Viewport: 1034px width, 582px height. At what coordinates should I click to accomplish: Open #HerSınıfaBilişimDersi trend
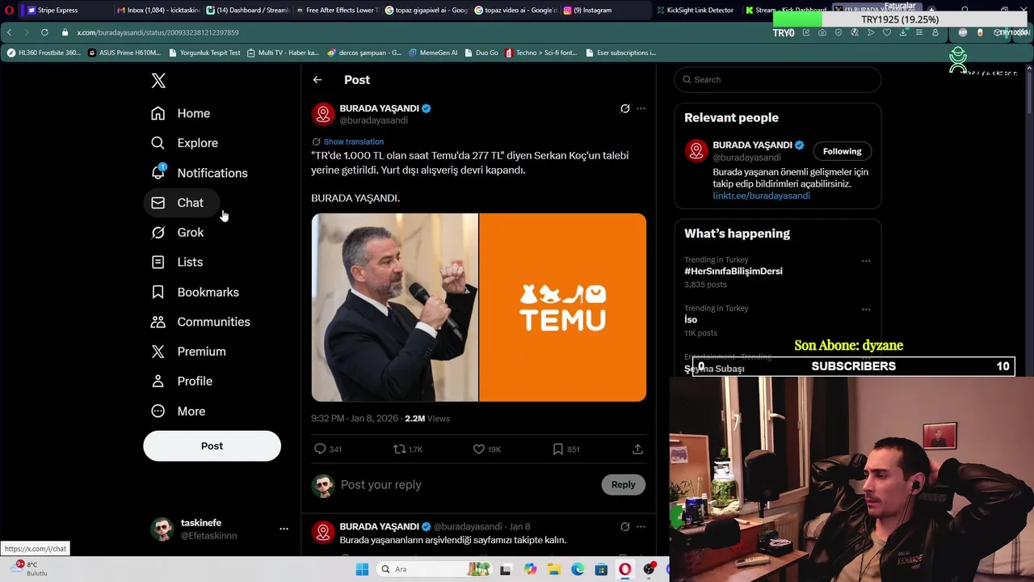(733, 272)
